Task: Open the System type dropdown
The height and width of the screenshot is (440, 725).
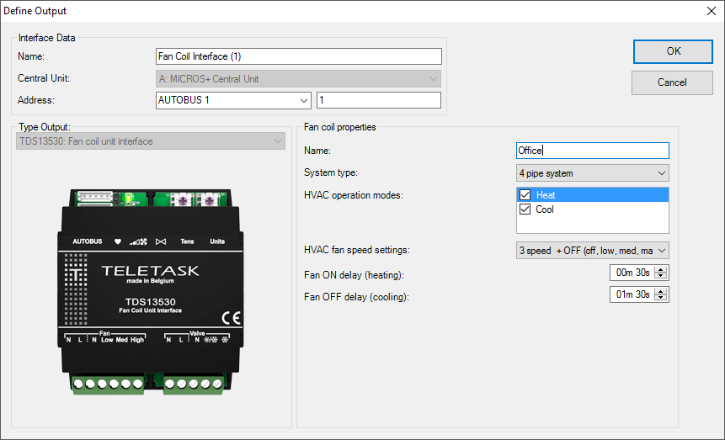Action: point(660,173)
